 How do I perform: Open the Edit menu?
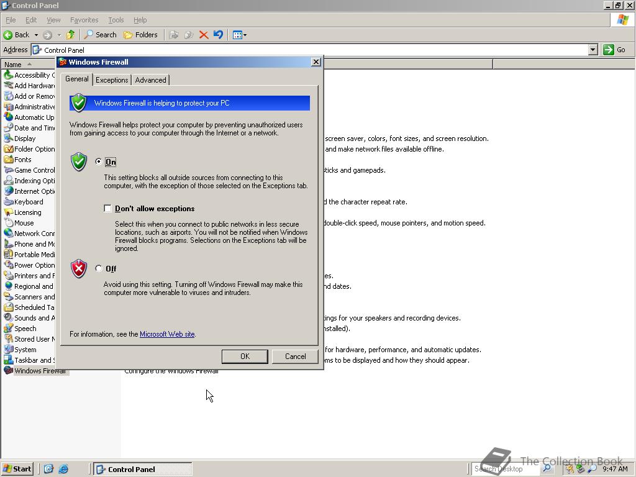31,20
